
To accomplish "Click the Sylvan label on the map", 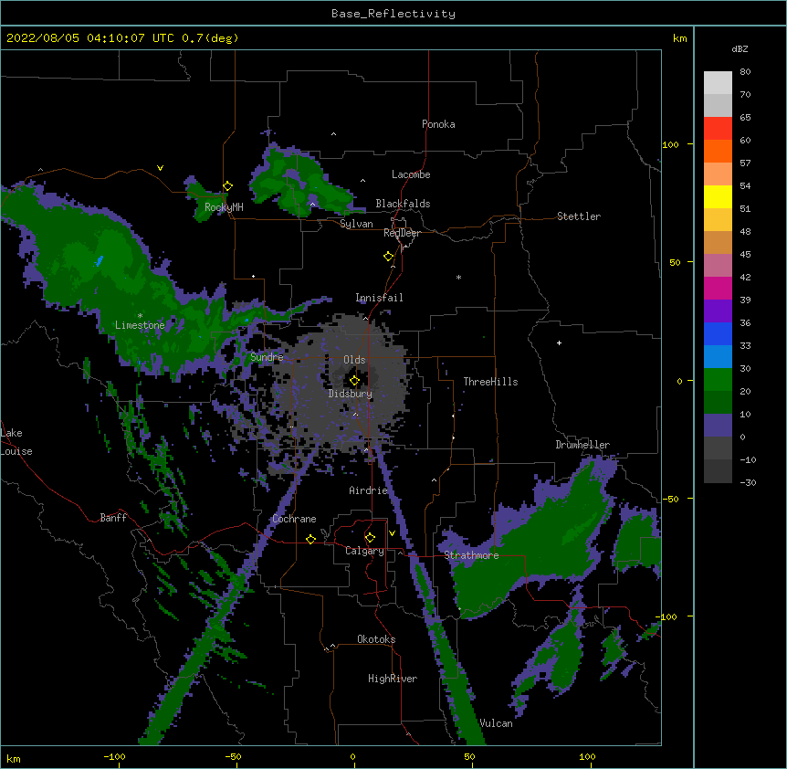I will point(356,224).
